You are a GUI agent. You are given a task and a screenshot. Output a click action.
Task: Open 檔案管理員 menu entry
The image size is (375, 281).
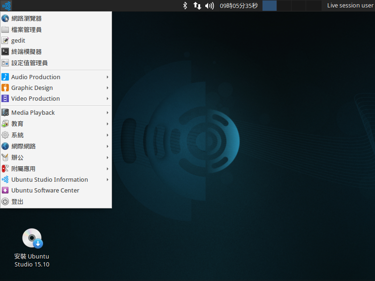click(56, 30)
